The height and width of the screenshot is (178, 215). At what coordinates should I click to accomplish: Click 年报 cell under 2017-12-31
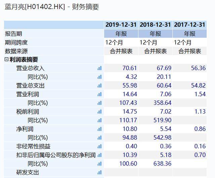(x=189, y=34)
